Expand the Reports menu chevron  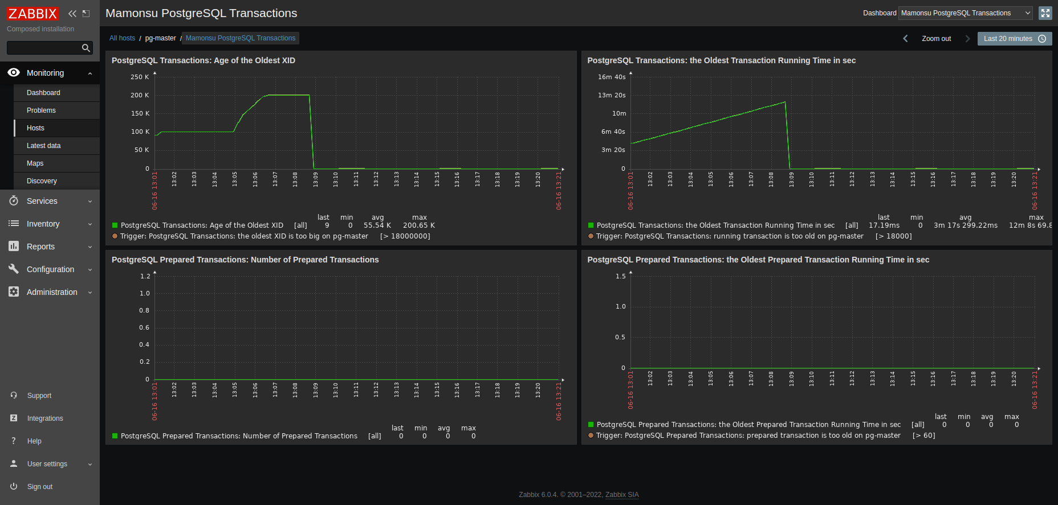click(x=90, y=247)
